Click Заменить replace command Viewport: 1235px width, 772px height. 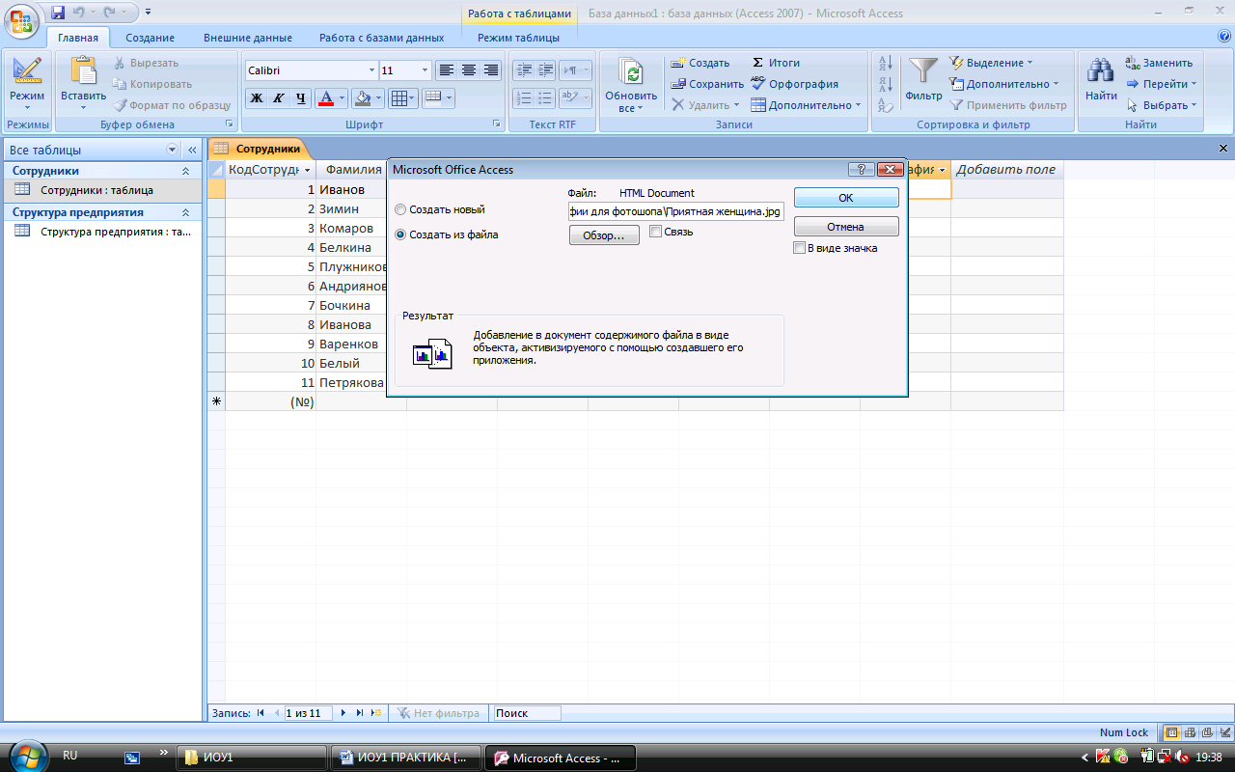pyautogui.click(x=1159, y=63)
